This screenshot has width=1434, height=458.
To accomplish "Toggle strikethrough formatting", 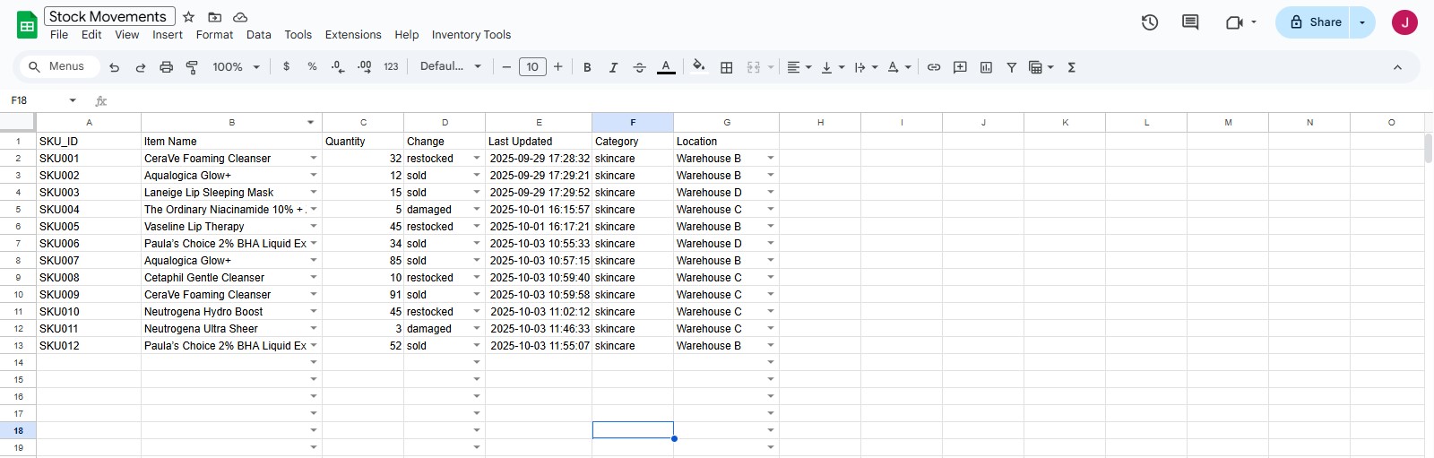I will 639,67.
